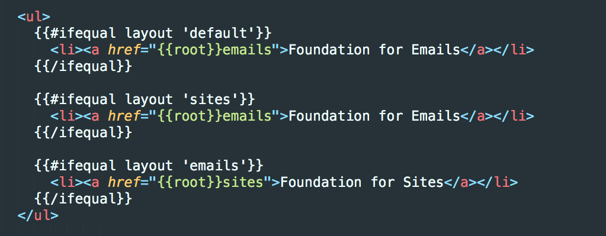Place cursor on 'emails' string literal
Image resolution: width=606 pixels, height=236 pixels.
[214, 166]
